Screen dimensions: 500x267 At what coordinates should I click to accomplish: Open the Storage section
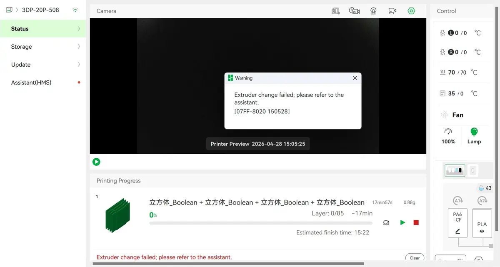(x=43, y=47)
